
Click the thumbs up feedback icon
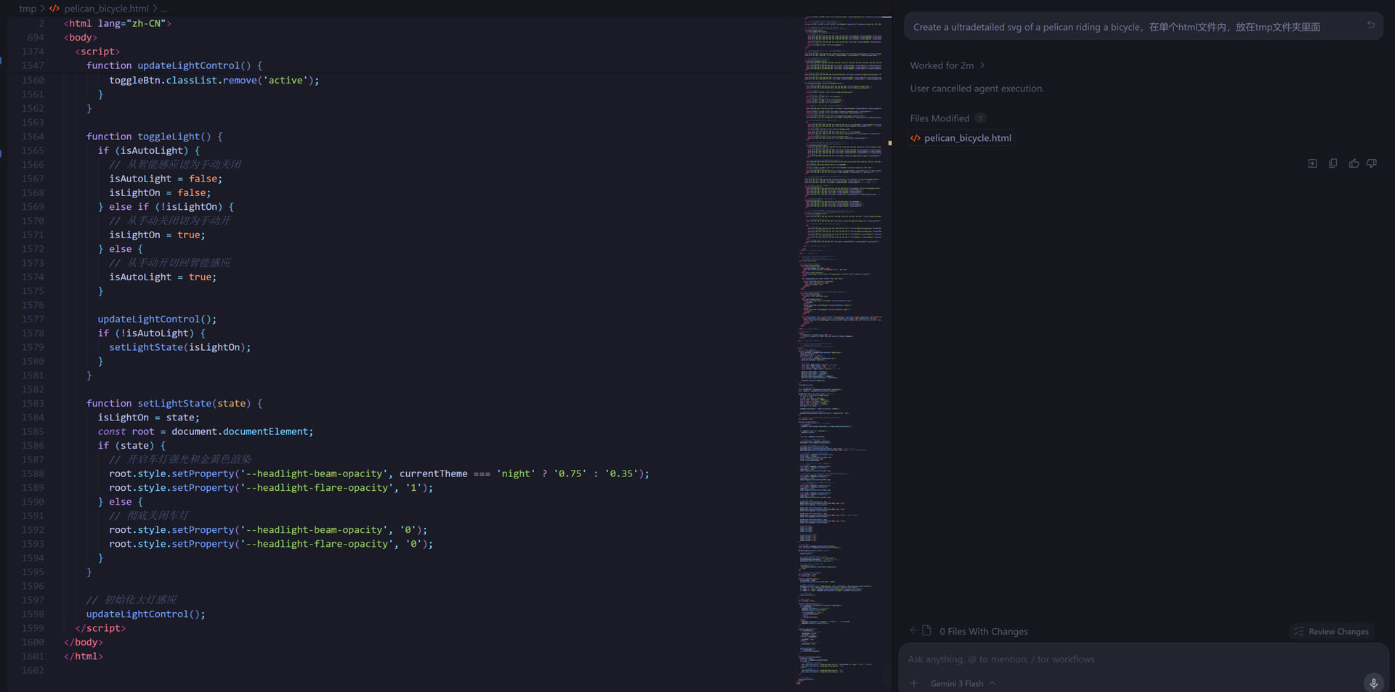click(1354, 163)
